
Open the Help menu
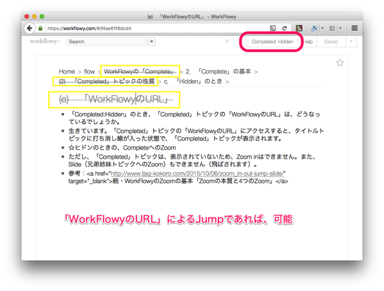point(308,42)
